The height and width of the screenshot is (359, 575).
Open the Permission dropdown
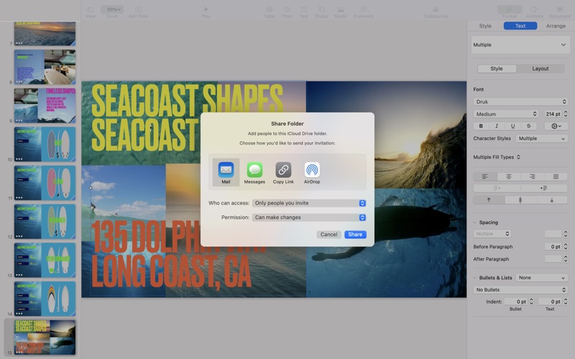pos(309,218)
